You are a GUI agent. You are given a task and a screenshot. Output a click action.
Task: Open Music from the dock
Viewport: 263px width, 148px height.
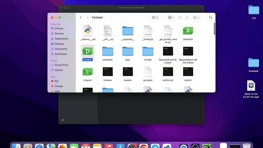tap(109, 146)
